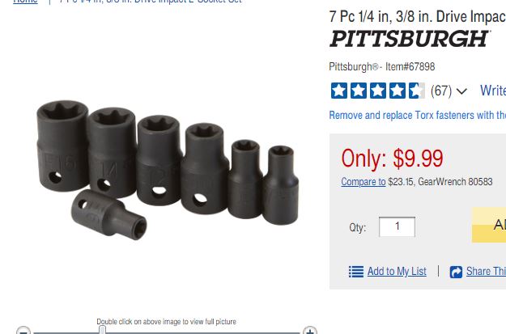Click the zoom out minus icon
506x334 pixels.
tap(23, 331)
